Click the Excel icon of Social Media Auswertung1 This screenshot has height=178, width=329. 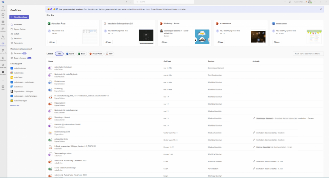[x=50, y=169]
